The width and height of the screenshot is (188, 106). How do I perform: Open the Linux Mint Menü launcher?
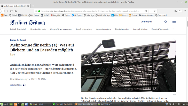tap(4, 104)
